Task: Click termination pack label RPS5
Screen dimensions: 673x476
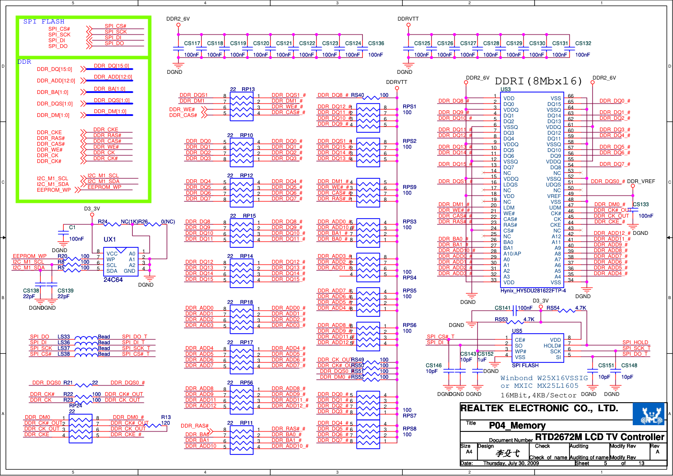Action: (409, 290)
